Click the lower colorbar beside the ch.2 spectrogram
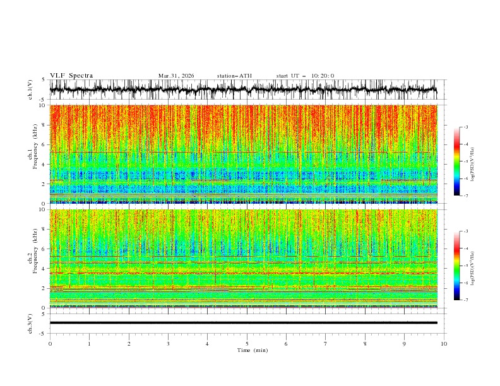The height and width of the screenshot is (386, 500). coord(456,266)
